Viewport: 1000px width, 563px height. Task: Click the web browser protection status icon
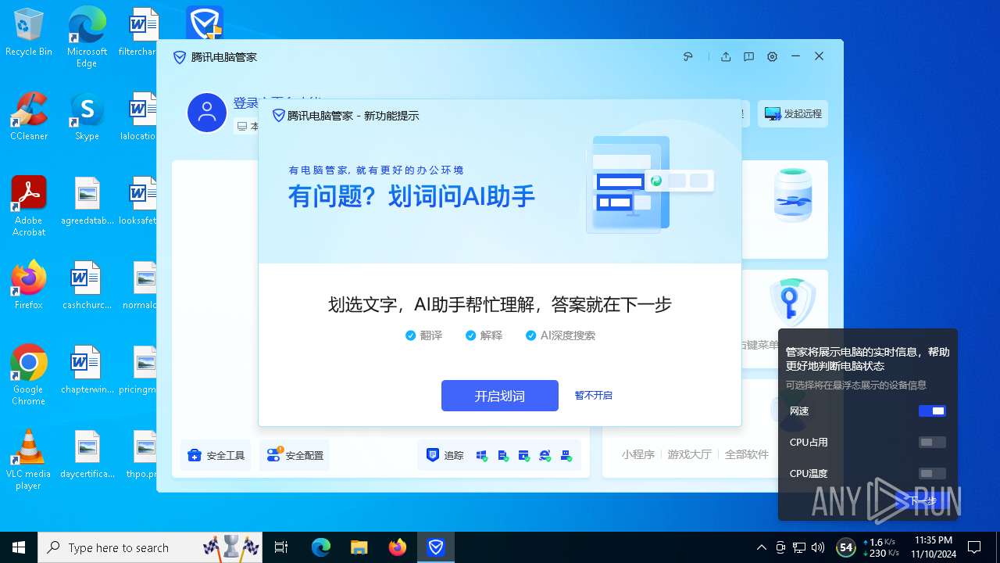[545, 455]
